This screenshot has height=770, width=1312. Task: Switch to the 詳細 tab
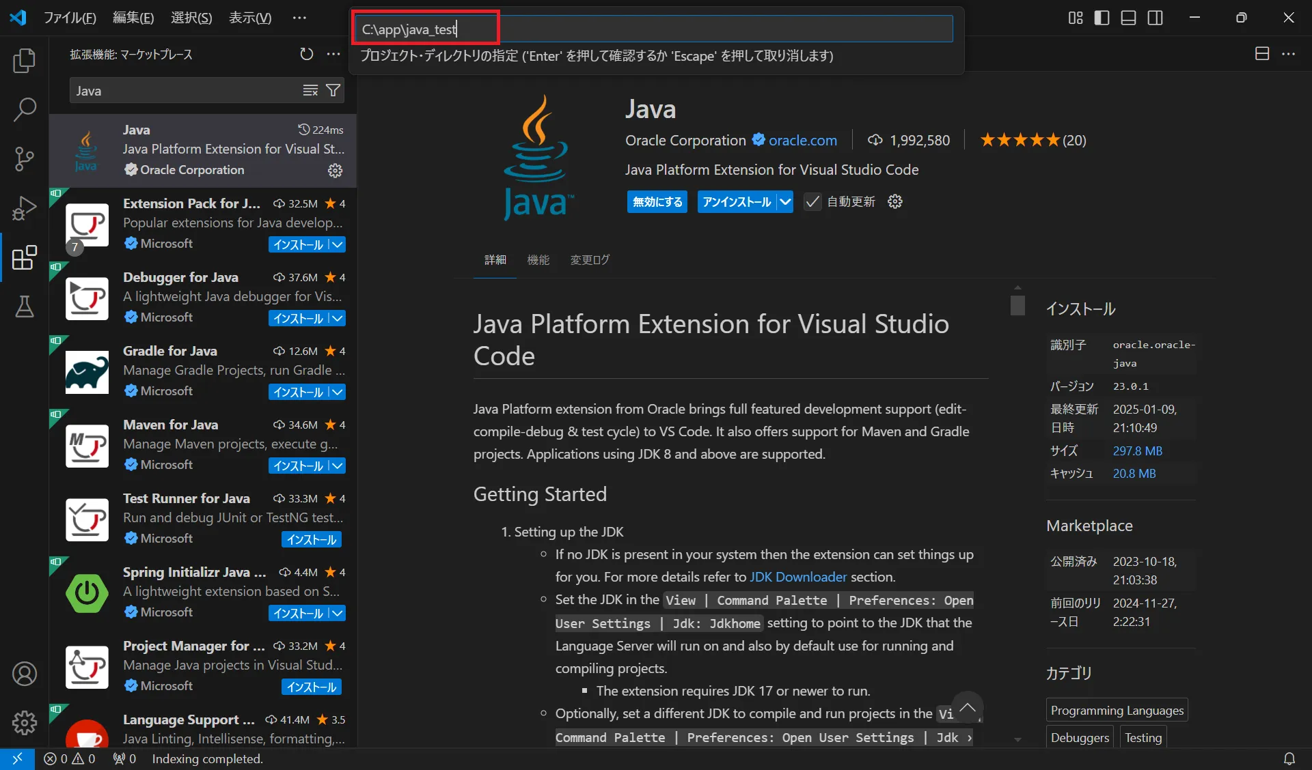tap(495, 260)
